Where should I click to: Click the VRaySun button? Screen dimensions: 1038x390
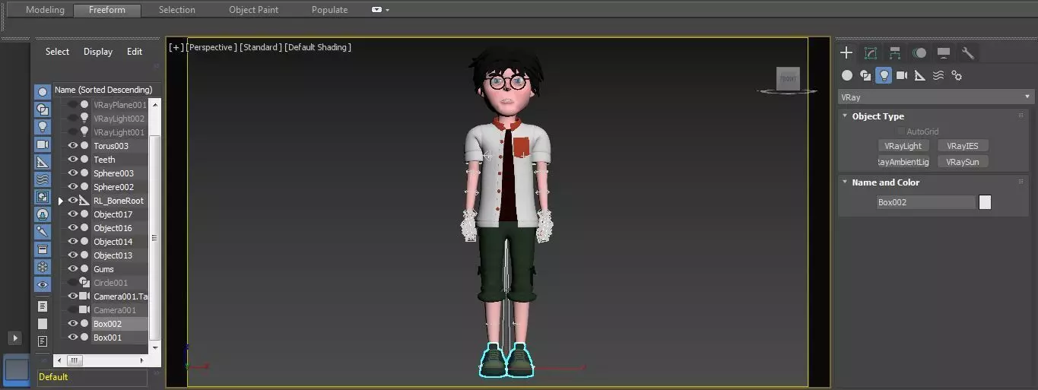(963, 162)
